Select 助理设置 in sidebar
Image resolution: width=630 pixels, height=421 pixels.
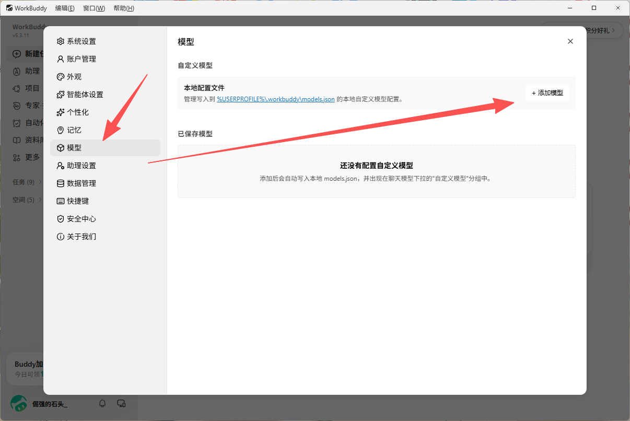point(105,166)
